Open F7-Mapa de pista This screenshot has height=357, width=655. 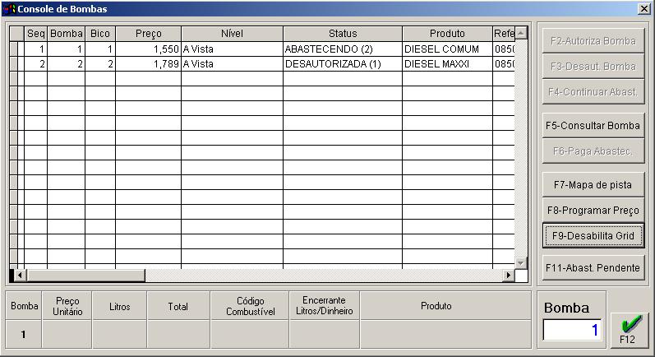[x=593, y=185]
